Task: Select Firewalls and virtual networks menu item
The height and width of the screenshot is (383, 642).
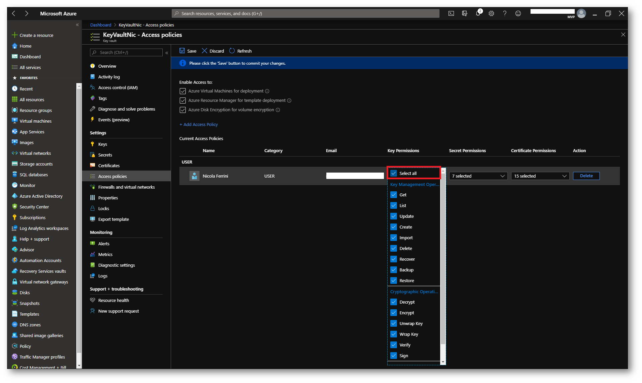Action: (126, 187)
